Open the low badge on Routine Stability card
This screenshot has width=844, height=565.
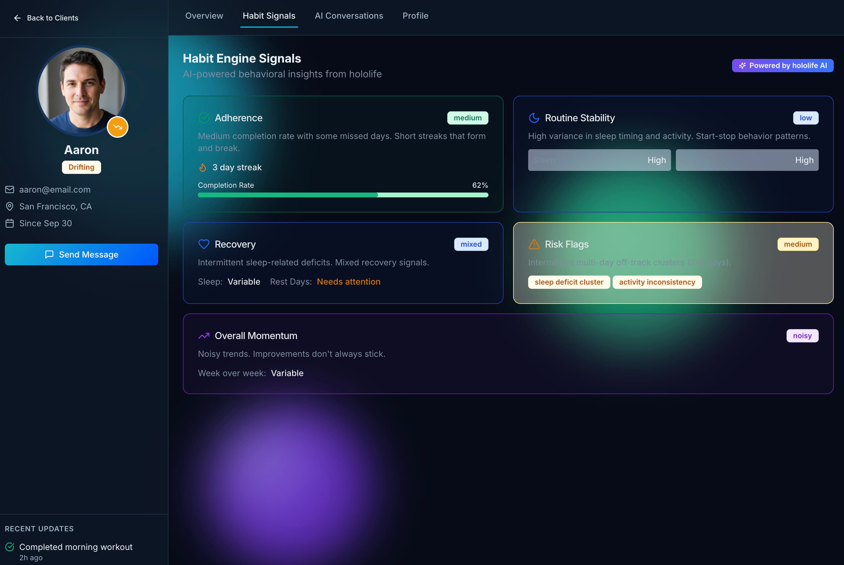click(x=806, y=118)
